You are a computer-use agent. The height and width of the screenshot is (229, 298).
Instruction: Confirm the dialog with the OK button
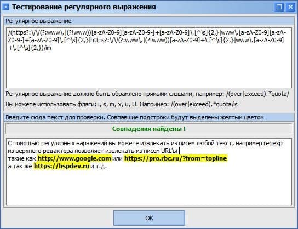click(x=149, y=218)
